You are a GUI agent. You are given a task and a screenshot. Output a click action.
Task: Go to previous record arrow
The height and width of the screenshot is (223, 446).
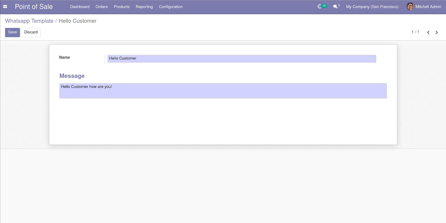pyautogui.click(x=428, y=33)
